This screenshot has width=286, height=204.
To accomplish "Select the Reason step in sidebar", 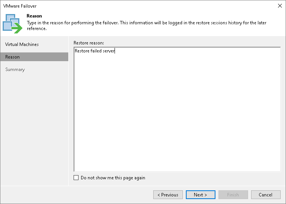I will (x=34, y=57).
